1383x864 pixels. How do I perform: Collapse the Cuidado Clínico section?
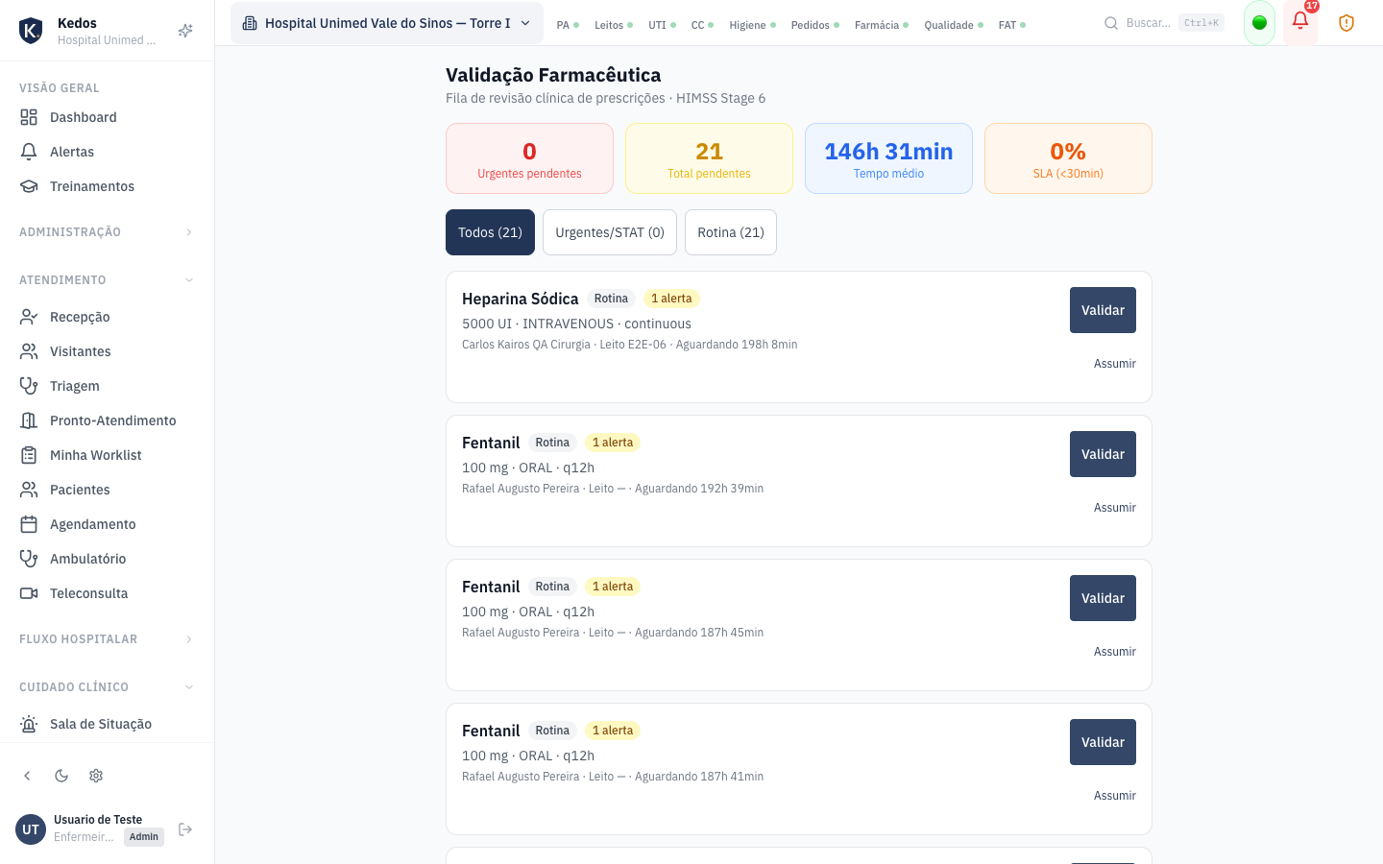coord(107,687)
